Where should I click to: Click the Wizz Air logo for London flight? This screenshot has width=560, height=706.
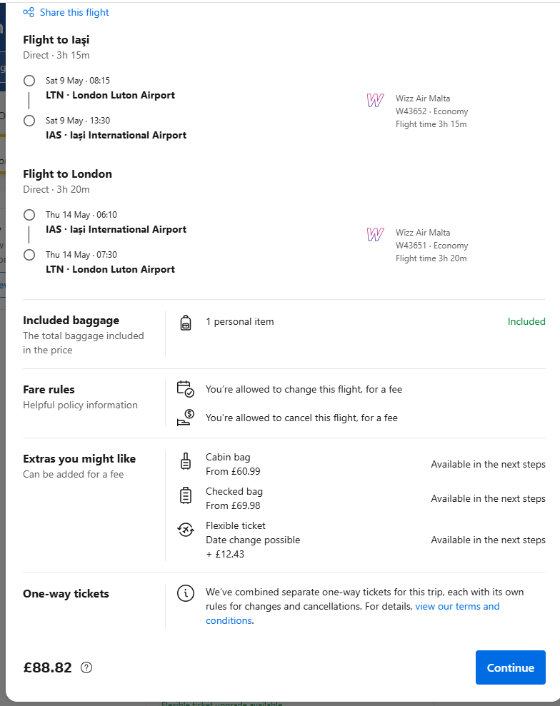pyautogui.click(x=375, y=234)
